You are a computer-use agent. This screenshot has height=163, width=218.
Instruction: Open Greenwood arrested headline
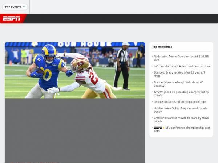[180, 102]
